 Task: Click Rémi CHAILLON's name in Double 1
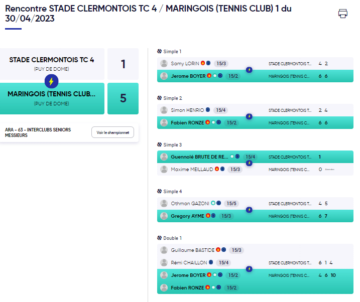pos(189,262)
